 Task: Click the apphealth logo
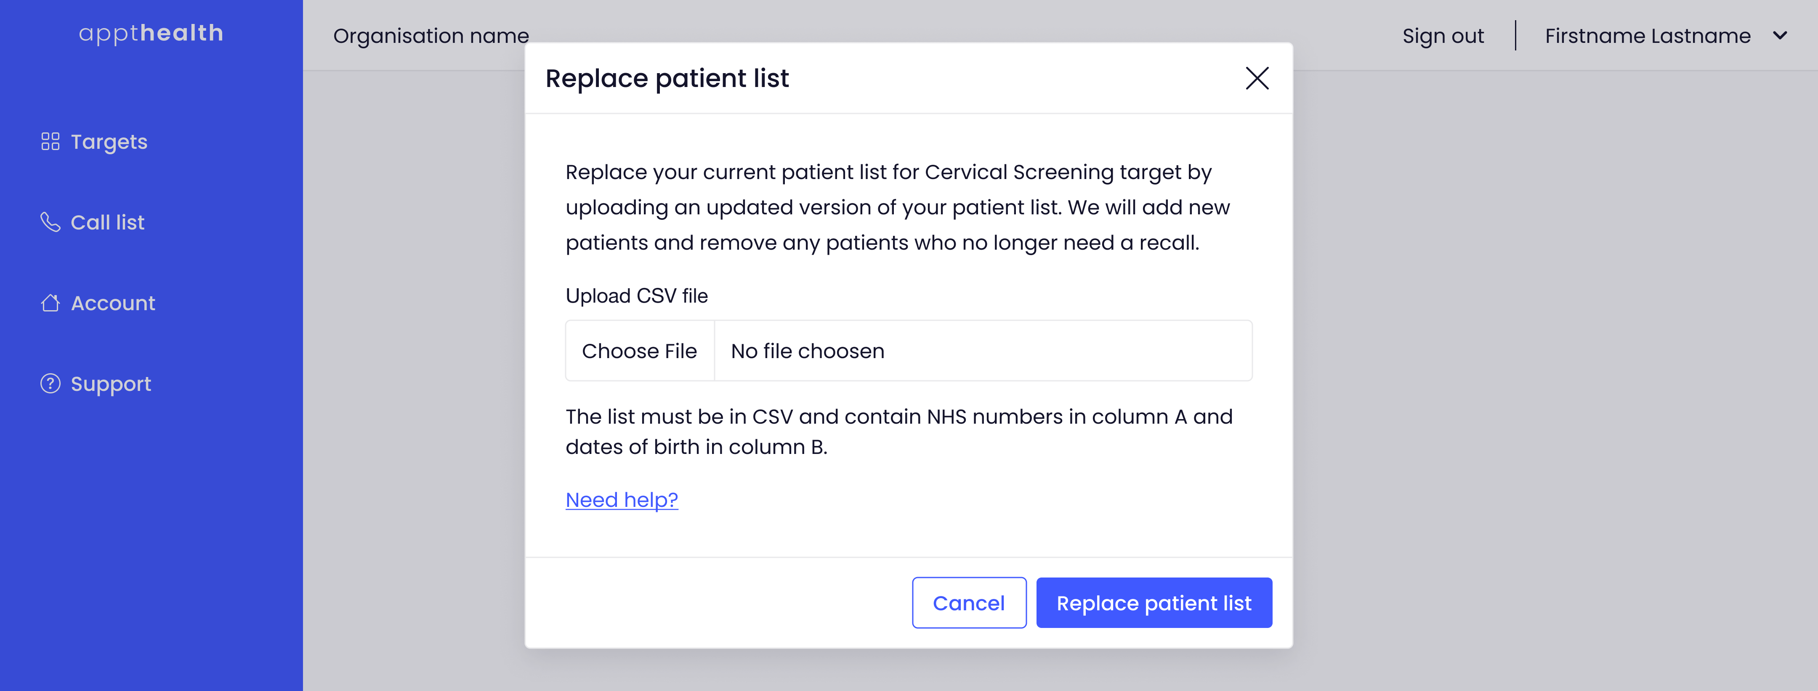(x=151, y=33)
